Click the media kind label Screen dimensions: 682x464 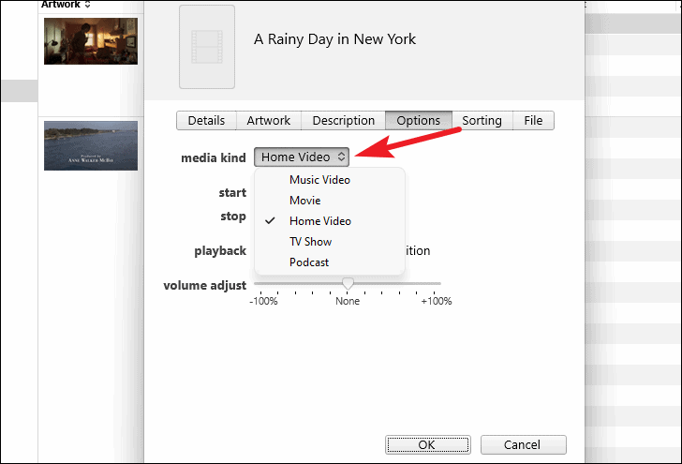coord(214,157)
